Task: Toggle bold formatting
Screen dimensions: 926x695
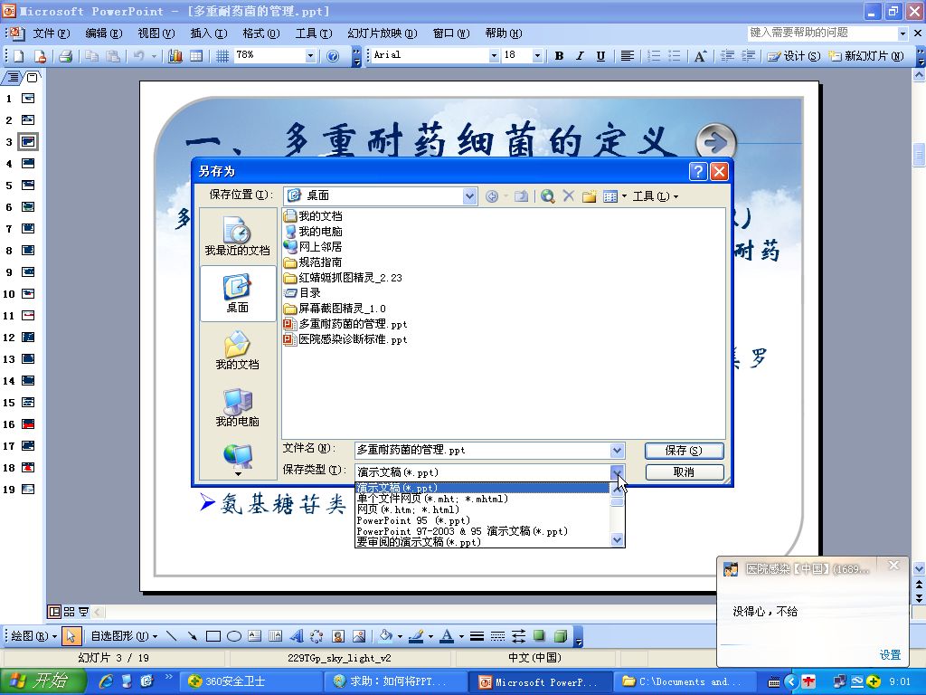Action: (x=559, y=55)
